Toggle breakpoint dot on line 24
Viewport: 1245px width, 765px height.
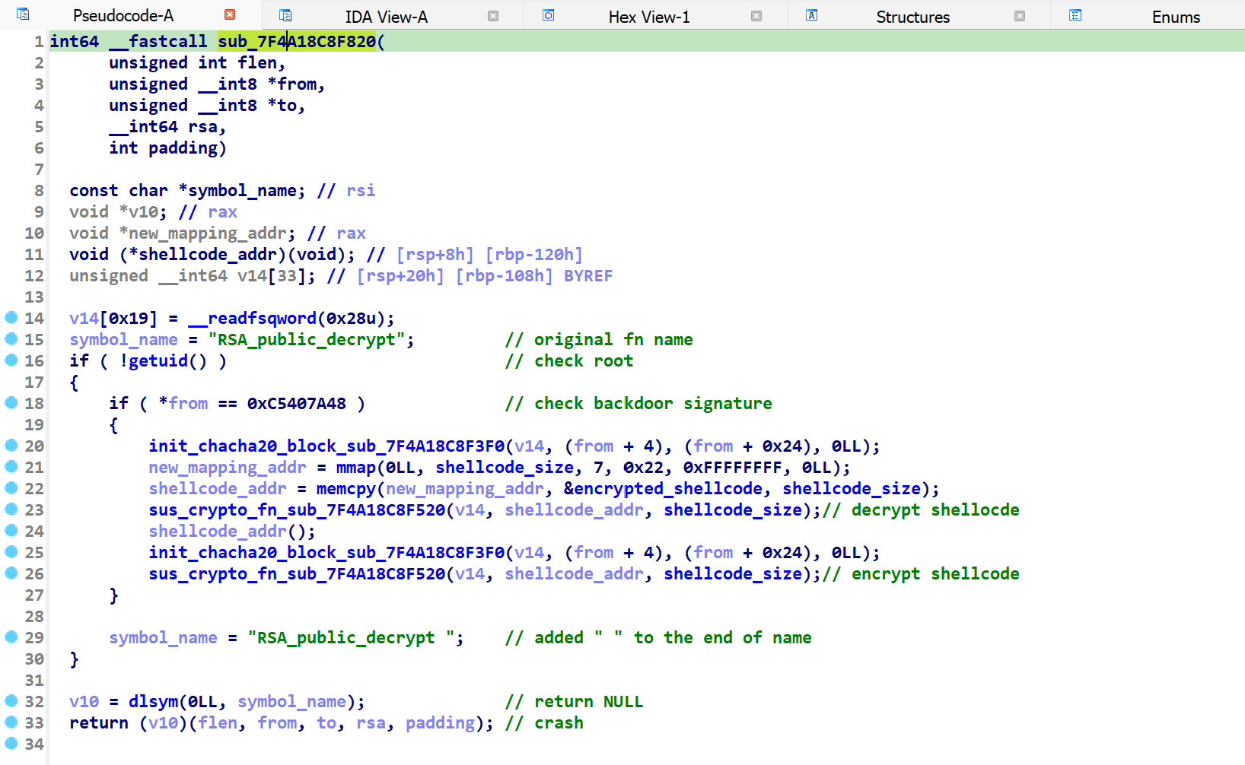(x=11, y=530)
